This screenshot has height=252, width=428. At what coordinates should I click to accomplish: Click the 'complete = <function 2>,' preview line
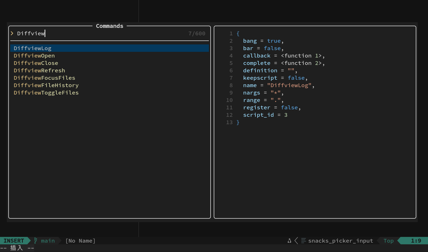284,63
